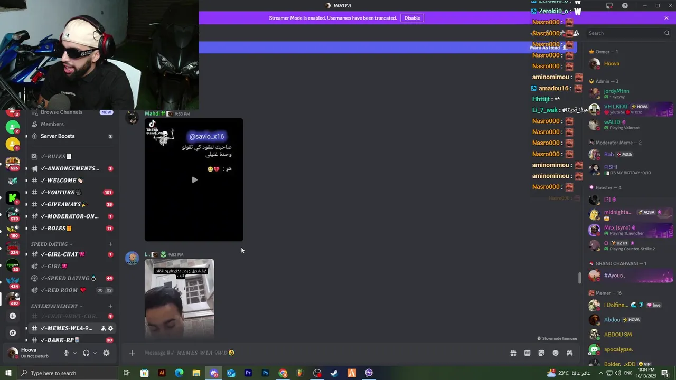Open User Settings gear icon

click(x=106, y=353)
